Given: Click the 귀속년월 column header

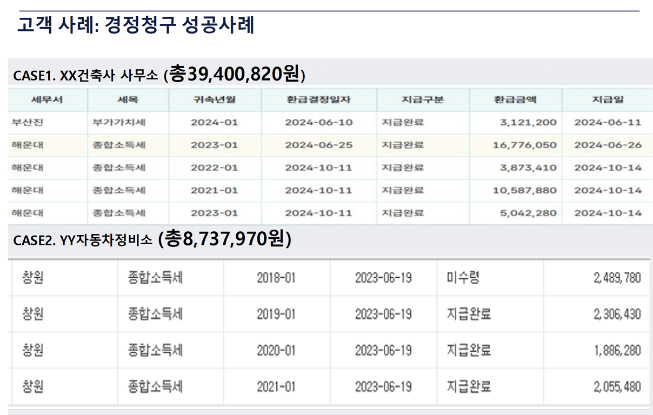Looking at the screenshot, I should tap(215, 100).
